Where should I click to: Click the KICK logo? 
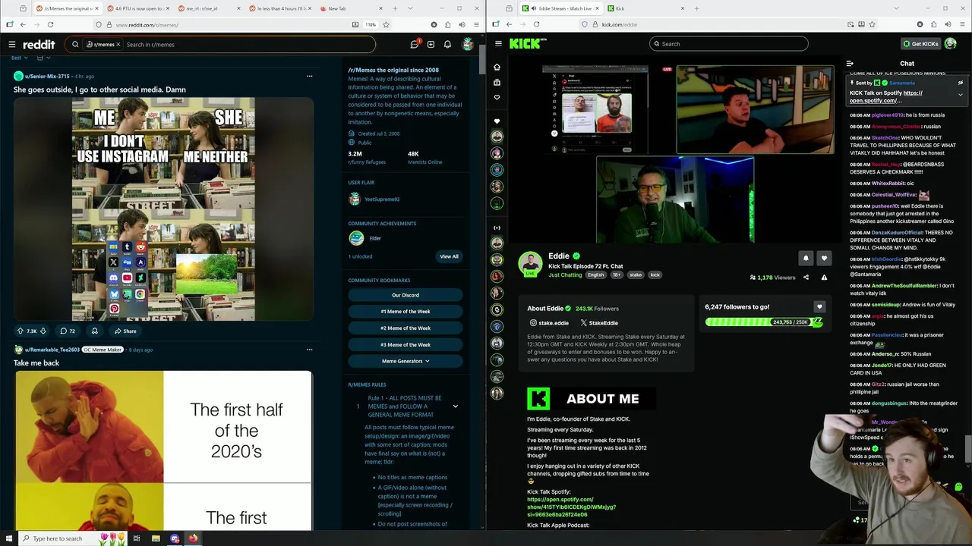pos(527,43)
